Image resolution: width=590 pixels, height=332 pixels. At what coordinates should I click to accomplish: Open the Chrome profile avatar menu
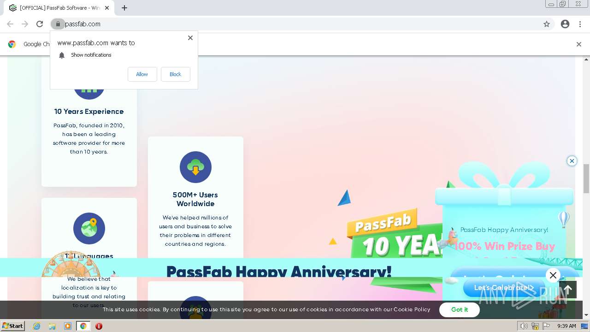click(565, 24)
